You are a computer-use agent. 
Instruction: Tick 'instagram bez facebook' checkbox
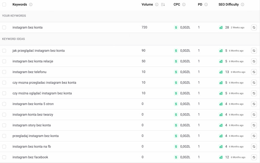(x=4, y=157)
